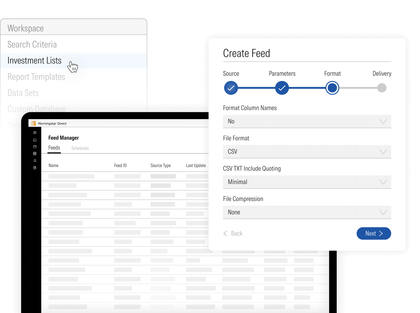Open the folder icon in the sidebar
Viewport: 420px width, 313px height.
pos(35,147)
